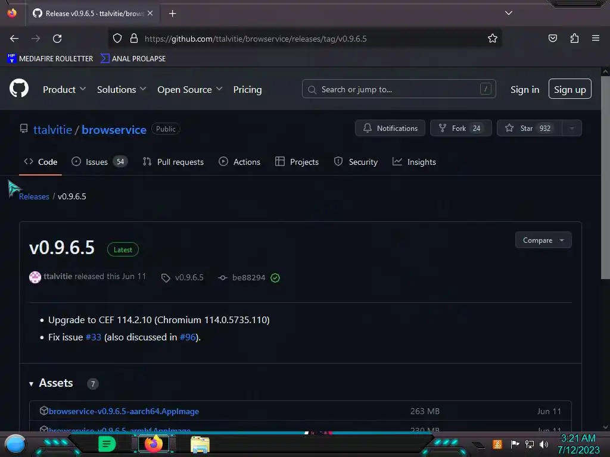The height and width of the screenshot is (457, 610).
Task: Open a new browser tab with plus
Action: (x=172, y=14)
